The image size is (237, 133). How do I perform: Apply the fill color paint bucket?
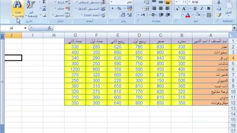coord(198,15)
